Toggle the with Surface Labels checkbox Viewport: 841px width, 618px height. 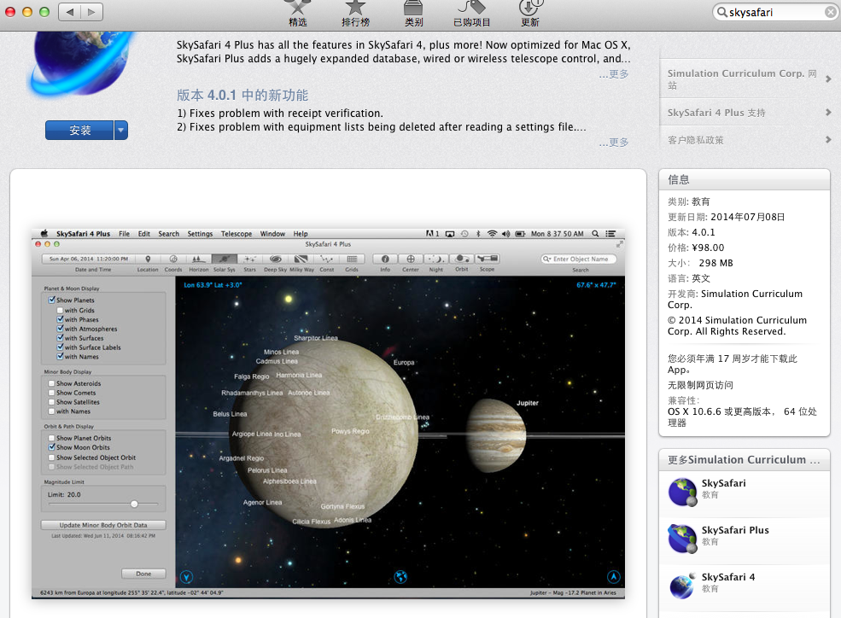[x=60, y=347]
